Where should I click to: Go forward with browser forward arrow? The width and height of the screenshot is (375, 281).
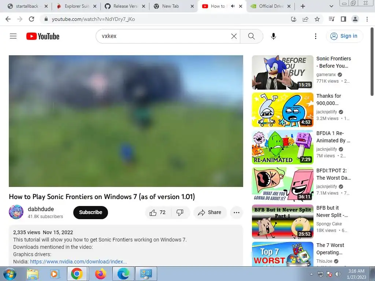pyautogui.click(x=20, y=19)
